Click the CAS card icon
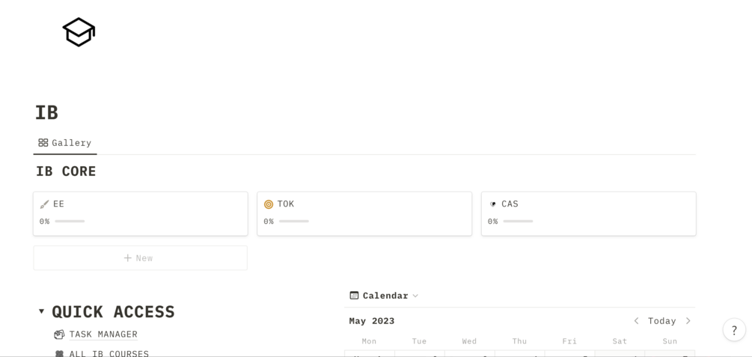This screenshot has width=752, height=357. point(492,204)
